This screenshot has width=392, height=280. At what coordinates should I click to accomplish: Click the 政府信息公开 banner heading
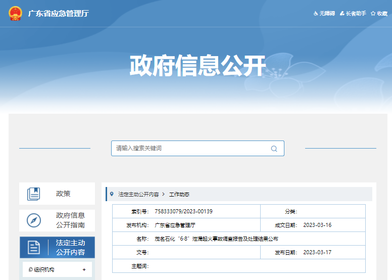(x=197, y=66)
